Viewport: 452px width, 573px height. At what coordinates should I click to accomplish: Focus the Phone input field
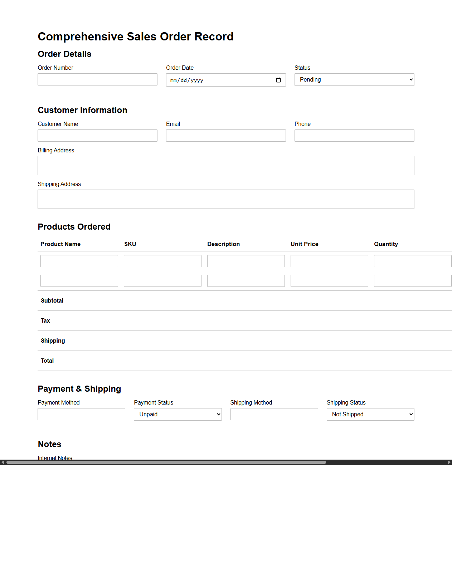pyautogui.click(x=354, y=136)
